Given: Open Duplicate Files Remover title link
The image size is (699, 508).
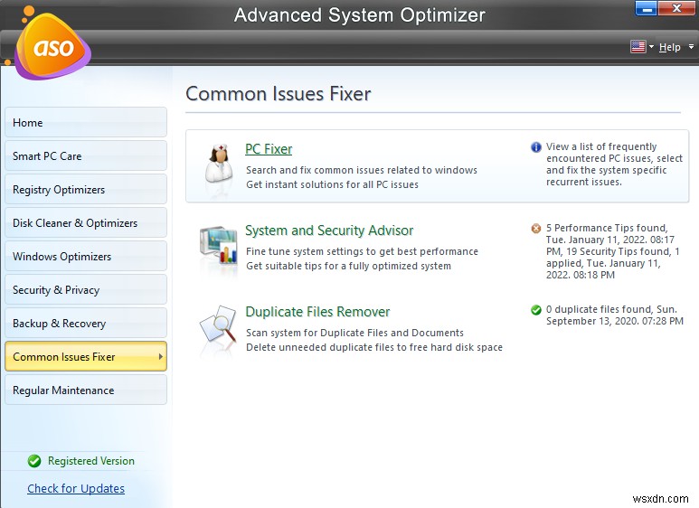Looking at the screenshot, I should pos(317,312).
